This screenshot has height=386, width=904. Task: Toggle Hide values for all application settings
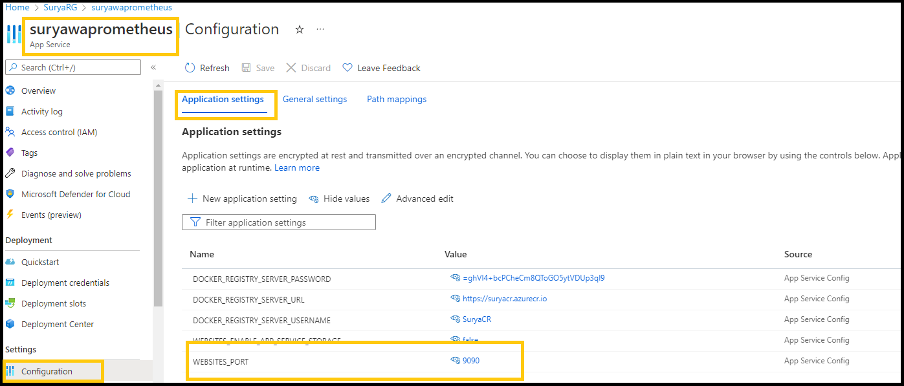(339, 198)
